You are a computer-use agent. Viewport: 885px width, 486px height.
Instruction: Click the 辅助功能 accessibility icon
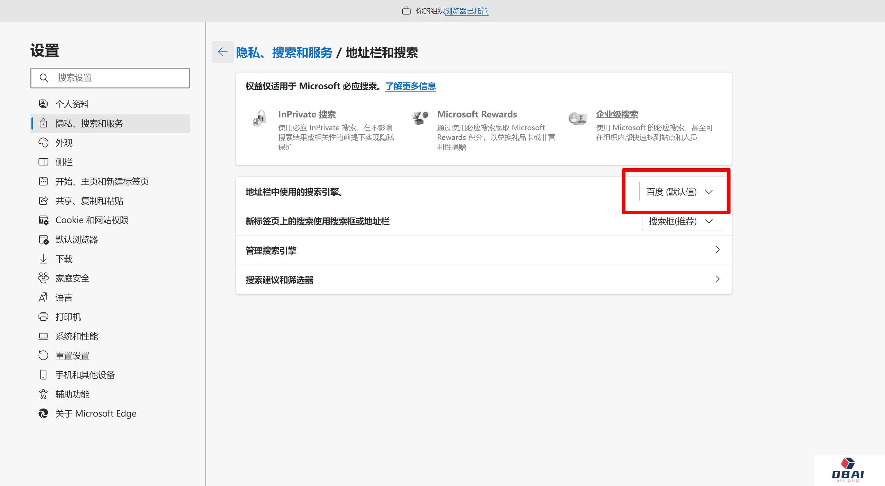[44, 394]
